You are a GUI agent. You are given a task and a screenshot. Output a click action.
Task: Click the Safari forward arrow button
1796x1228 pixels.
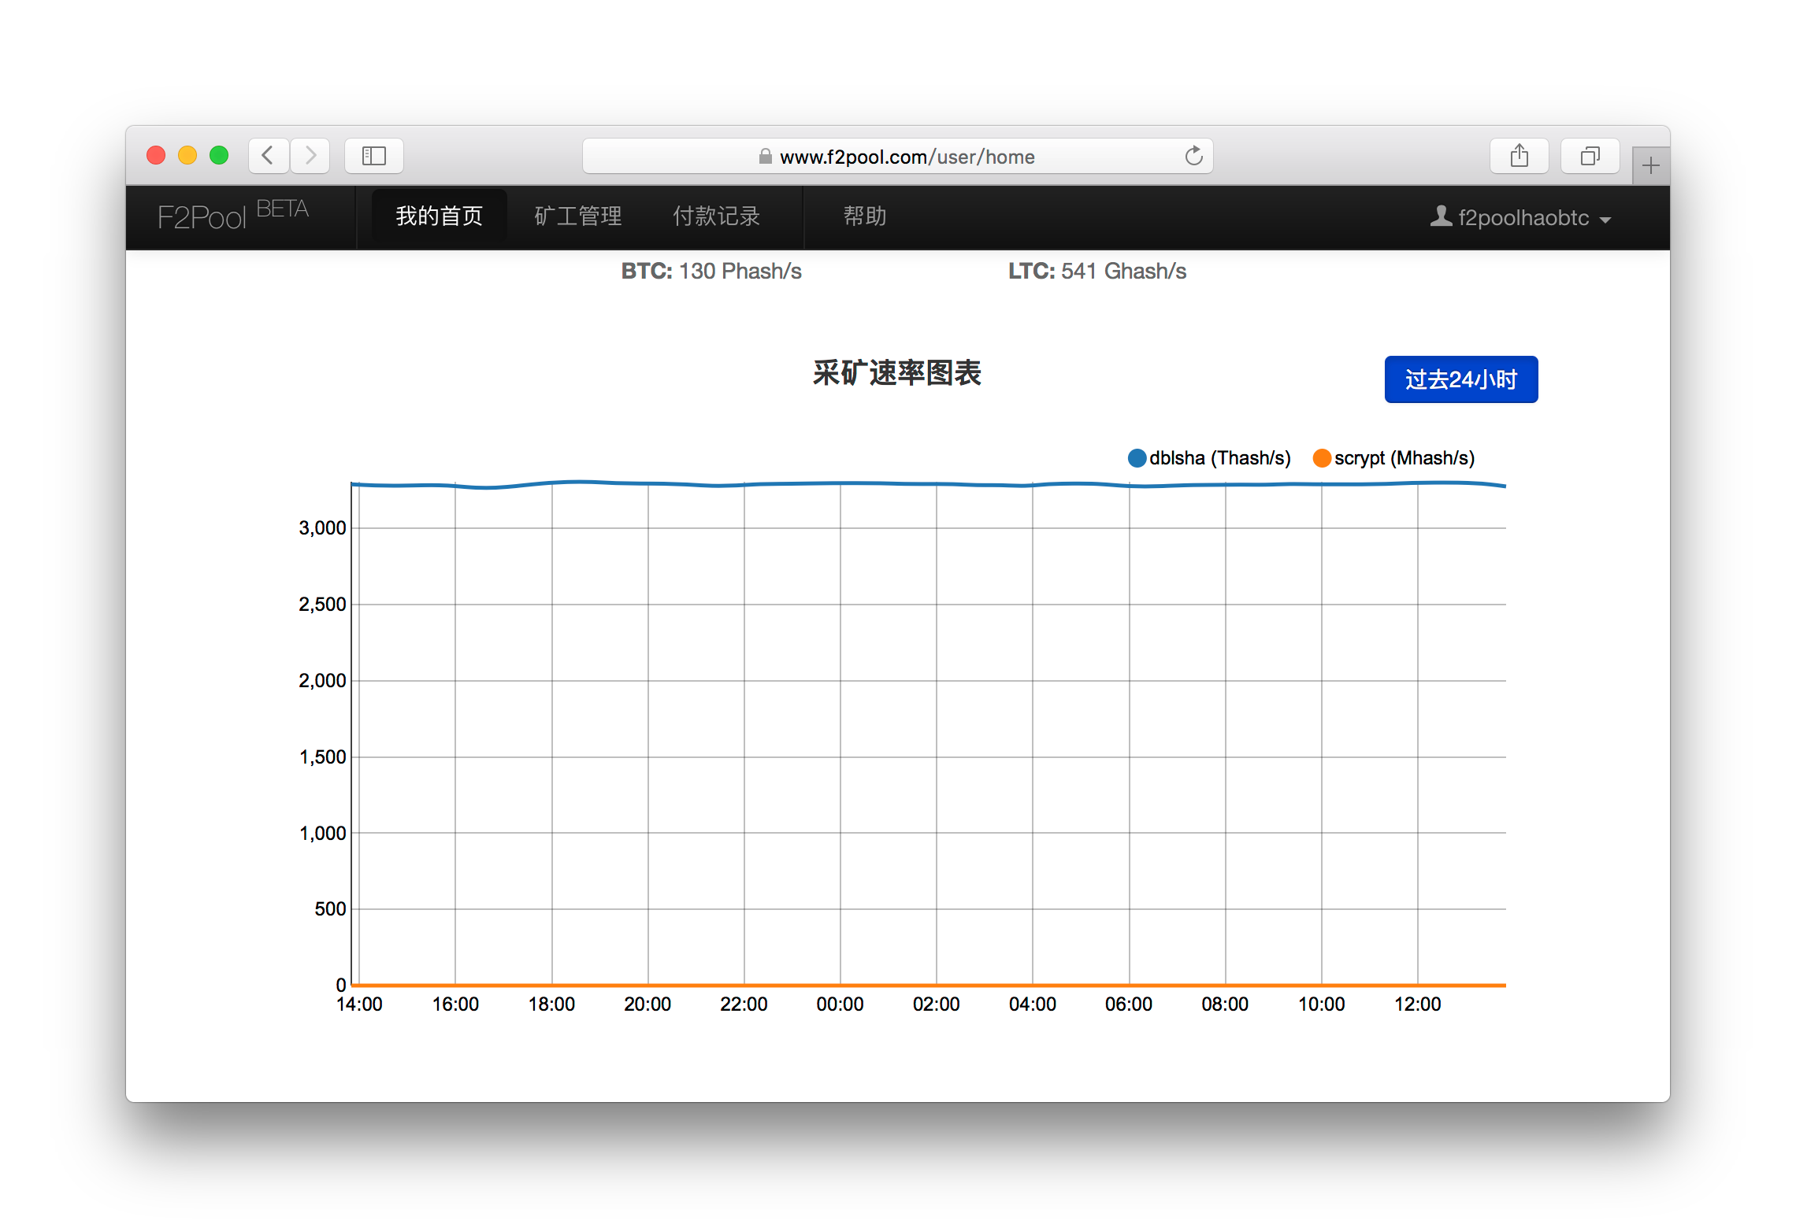310,155
